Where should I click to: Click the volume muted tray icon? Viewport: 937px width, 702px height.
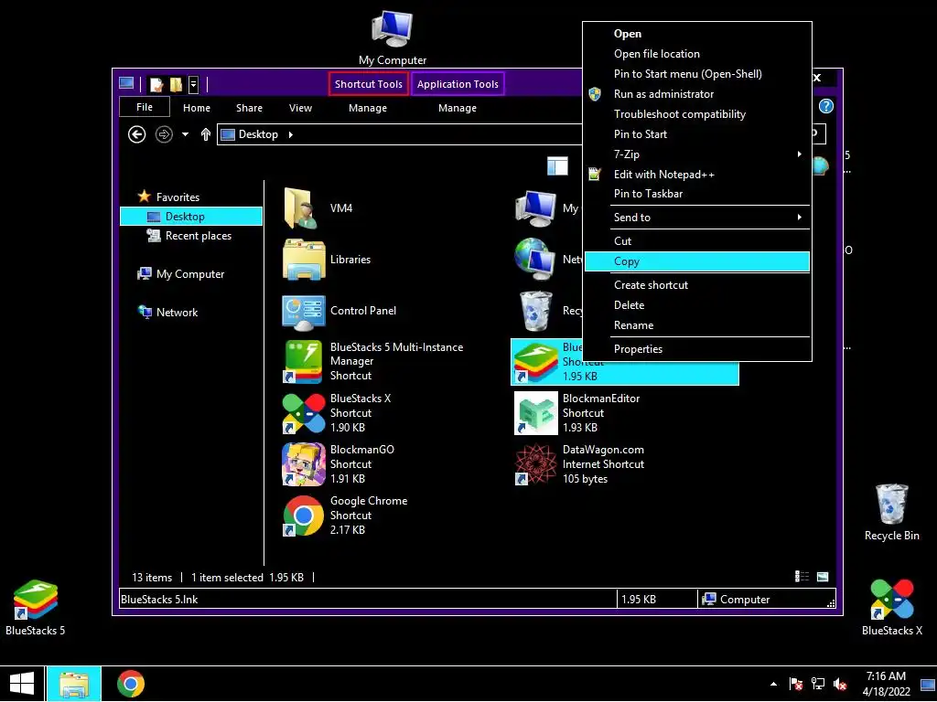[x=841, y=684]
